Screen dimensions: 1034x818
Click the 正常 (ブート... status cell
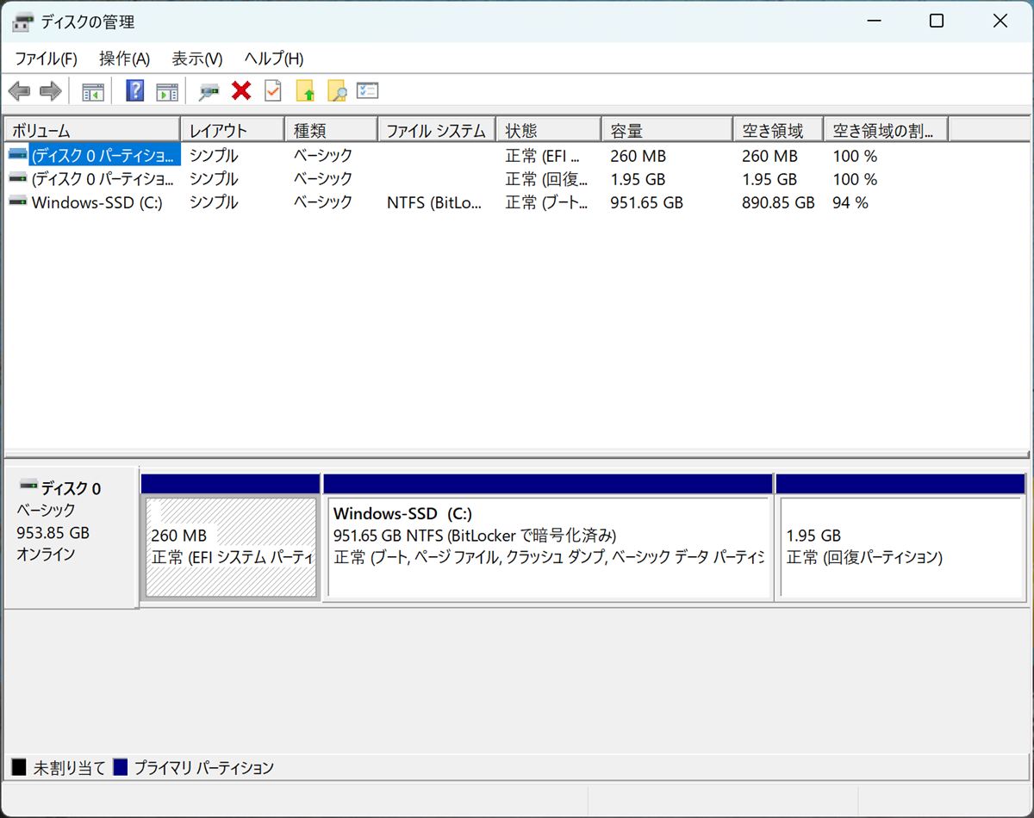(x=546, y=202)
